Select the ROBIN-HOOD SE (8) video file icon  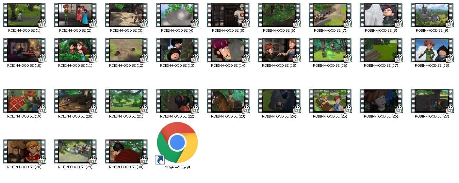pyautogui.click(x=381, y=15)
